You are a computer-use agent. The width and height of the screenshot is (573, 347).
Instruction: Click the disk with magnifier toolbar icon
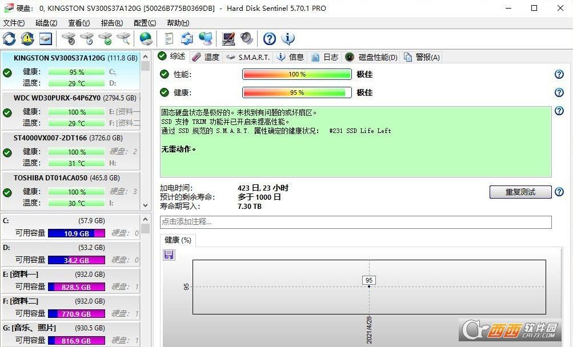pos(124,38)
